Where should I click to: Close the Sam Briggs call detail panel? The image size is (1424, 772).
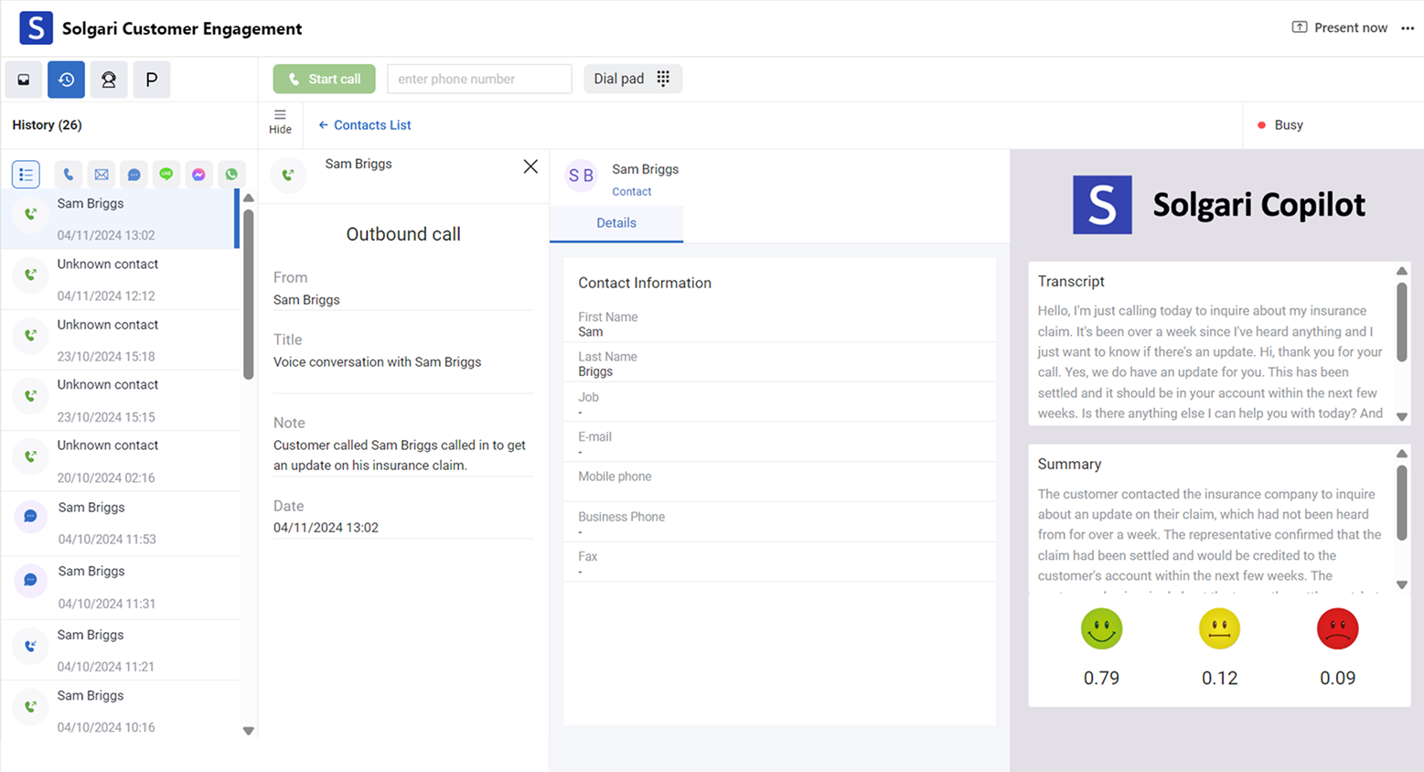530,166
